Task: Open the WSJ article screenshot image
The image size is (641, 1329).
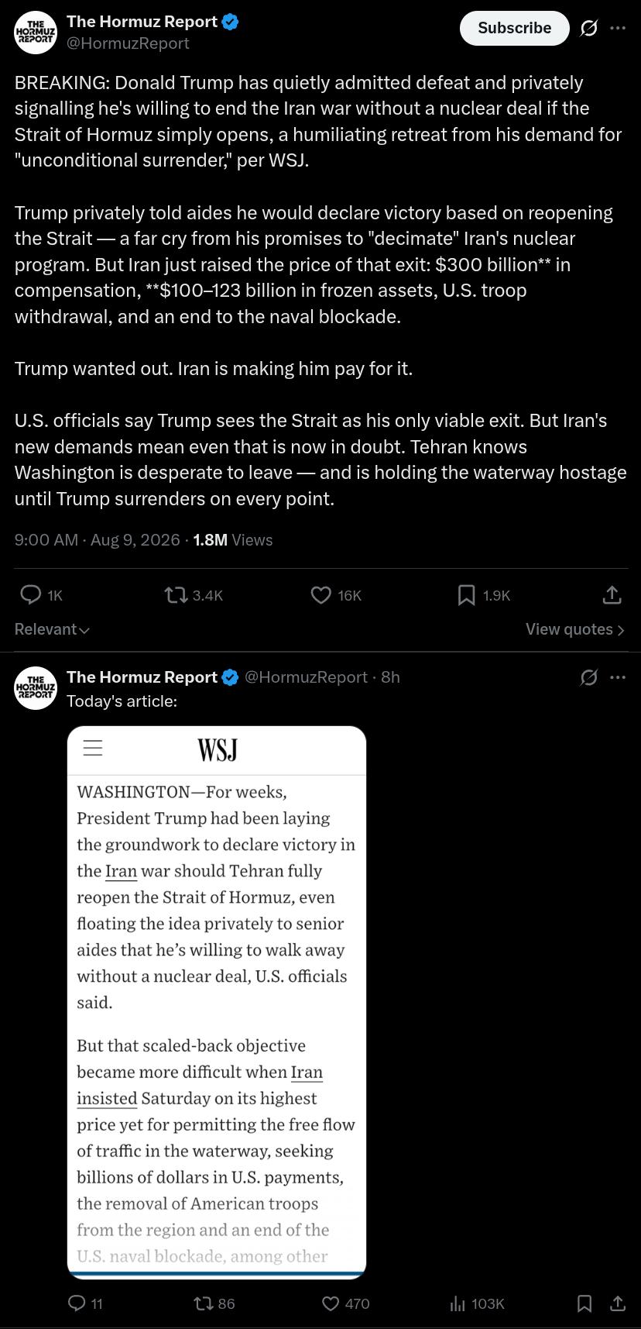Action: [x=217, y=1002]
